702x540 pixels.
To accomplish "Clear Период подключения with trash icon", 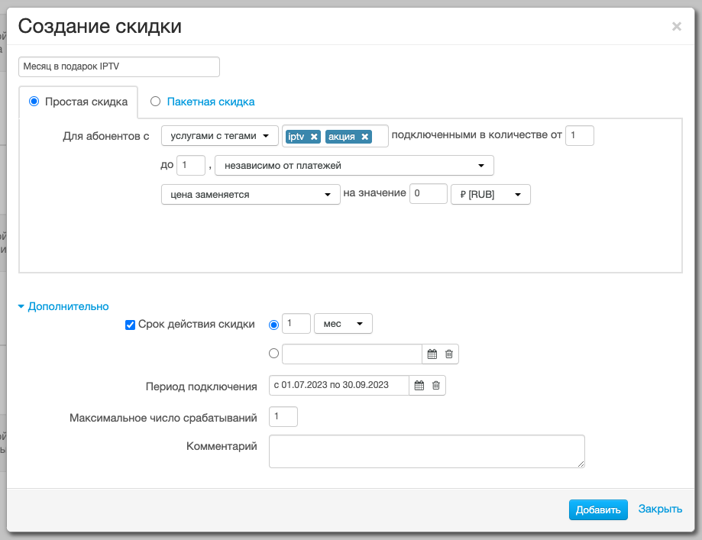I will point(436,386).
